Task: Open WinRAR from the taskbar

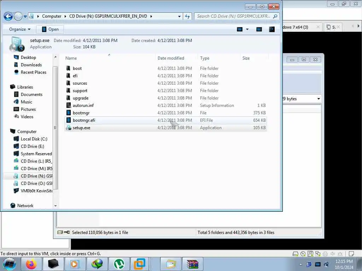Action: click(x=193, y=264)
